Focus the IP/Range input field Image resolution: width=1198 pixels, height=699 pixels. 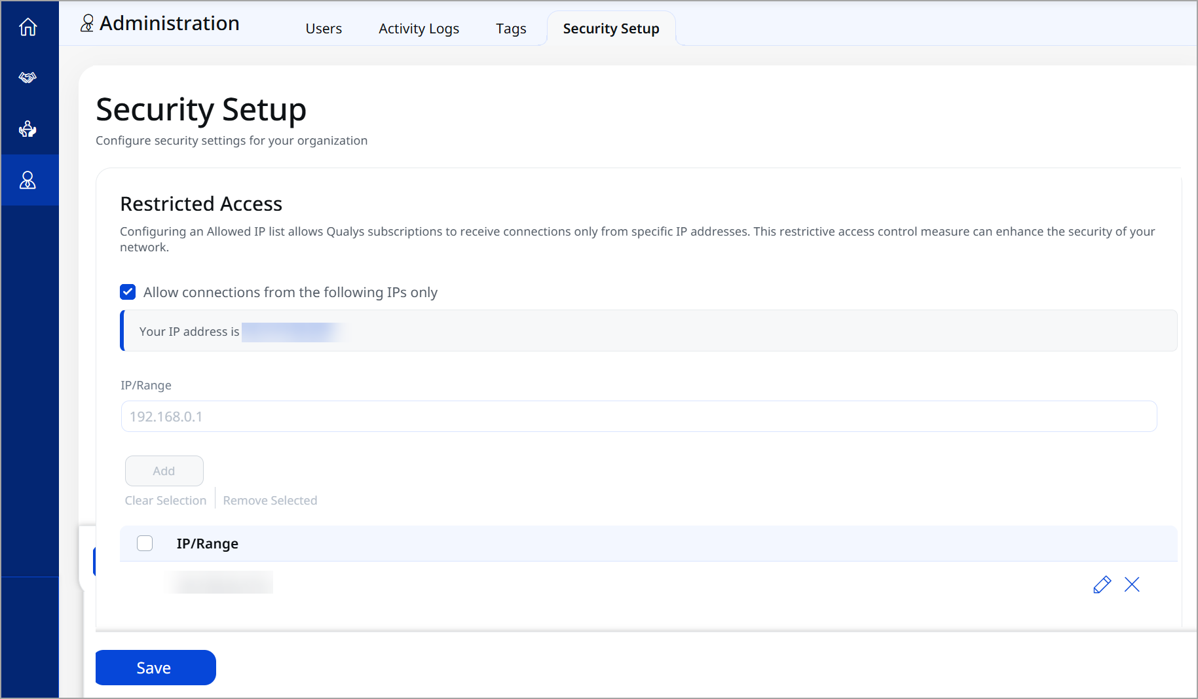(639, 416)
